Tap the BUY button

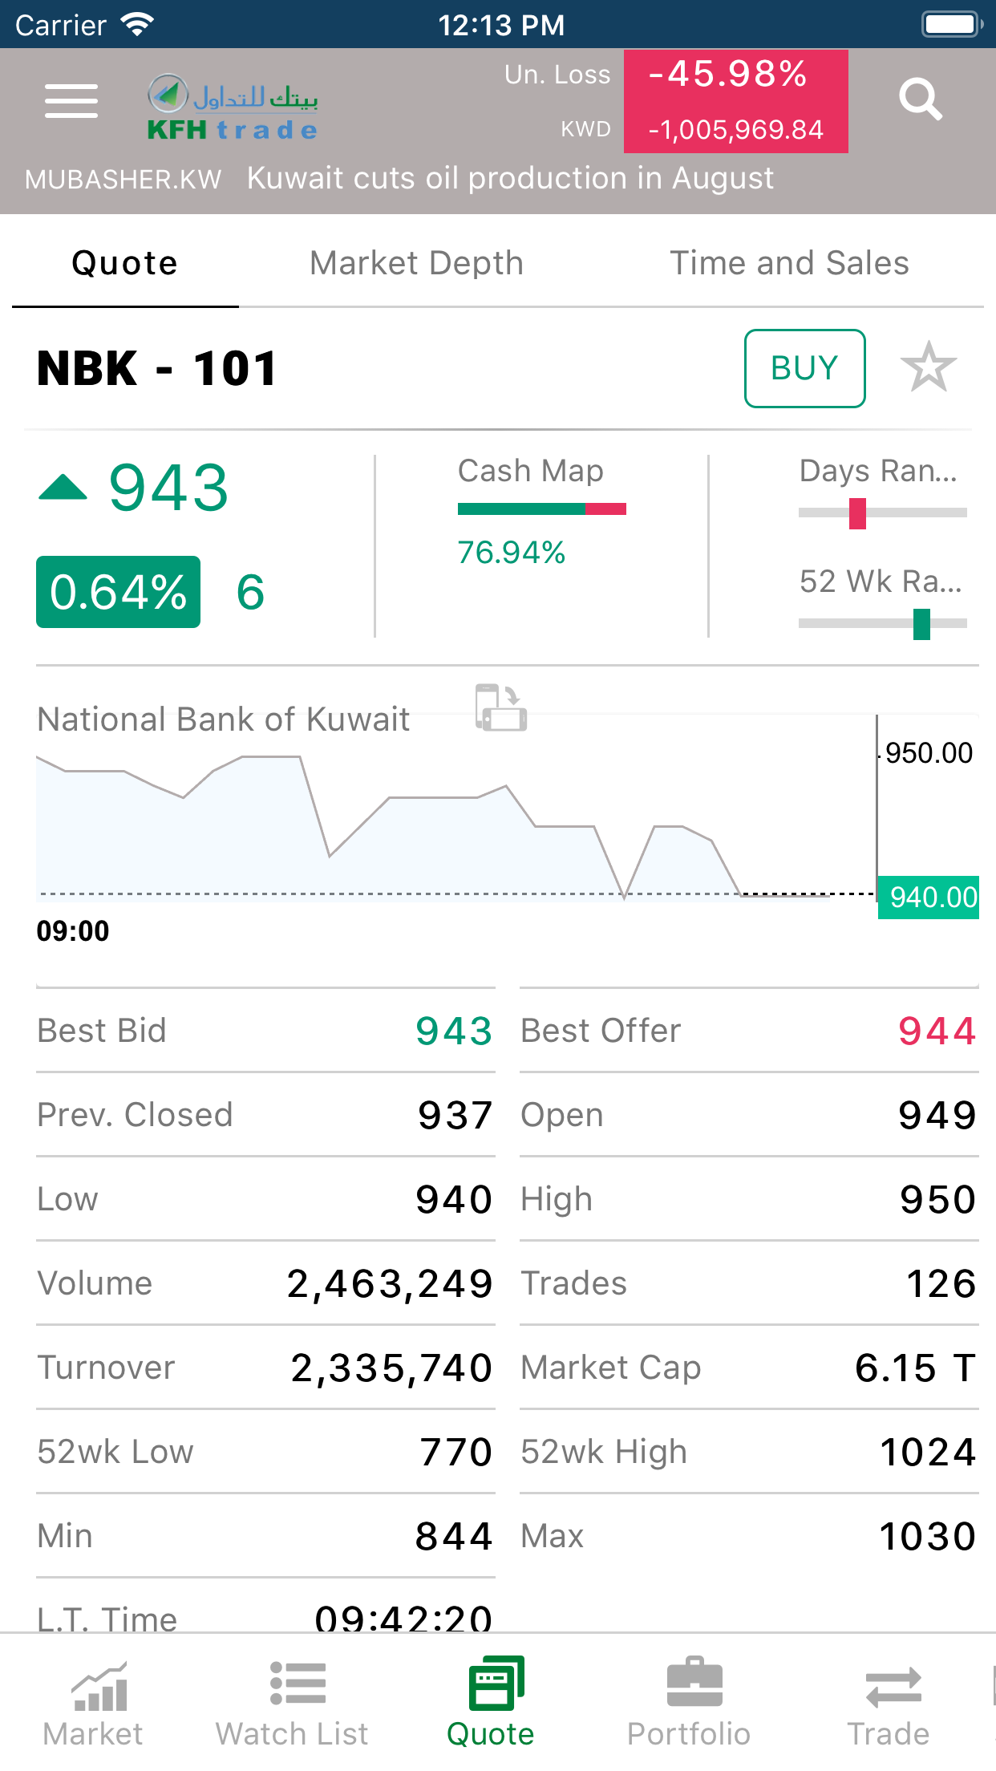click(804, 368)
